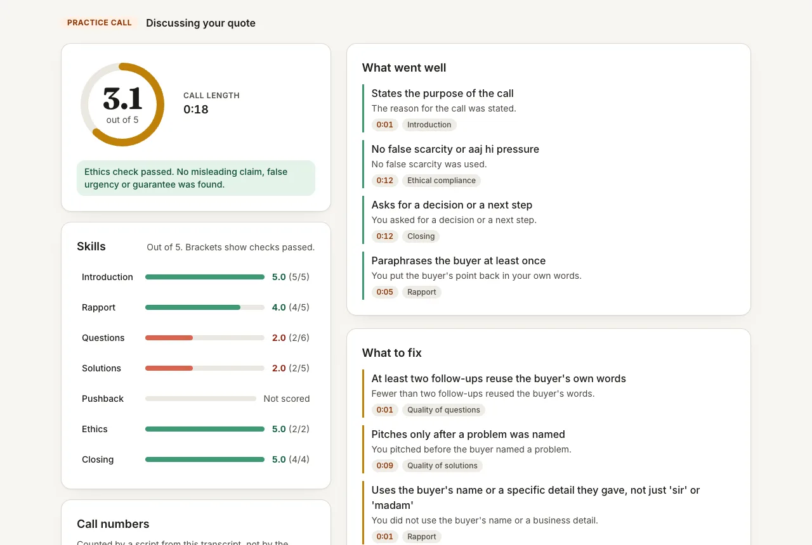This screenshot has width=812, height=545.
Task: Click the 0:12 timestamp beside Ethical compliance
Action: (x=384, y=181)
